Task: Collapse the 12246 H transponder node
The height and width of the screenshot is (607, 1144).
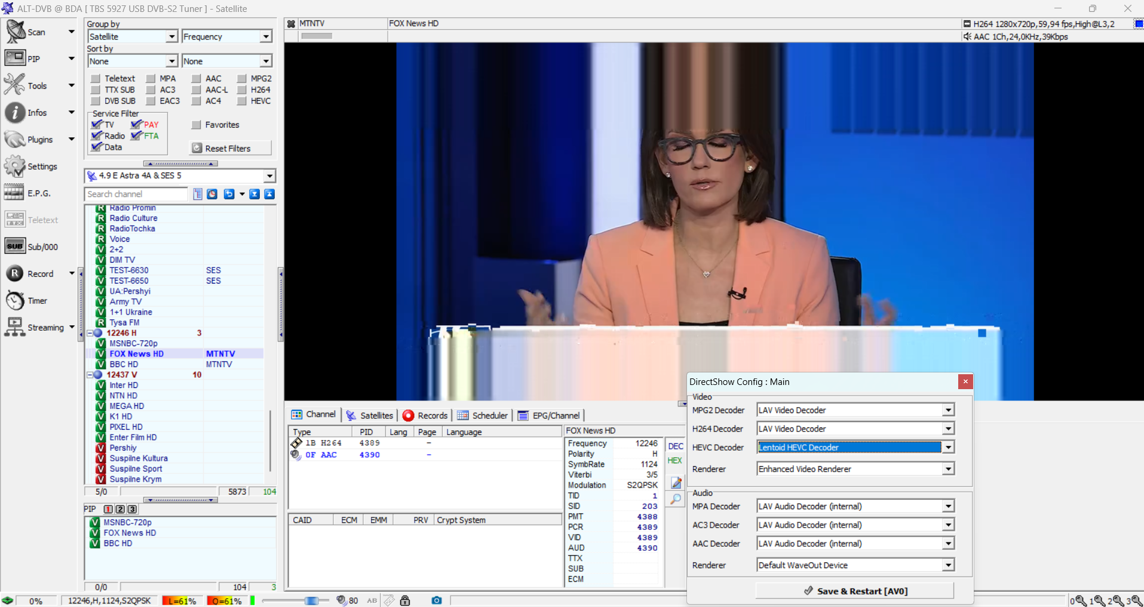Action: (x=90, y=333)
